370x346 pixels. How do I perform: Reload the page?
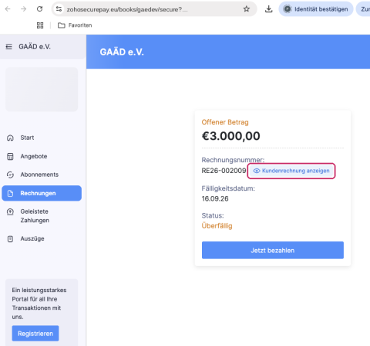(x=39, y=9)
